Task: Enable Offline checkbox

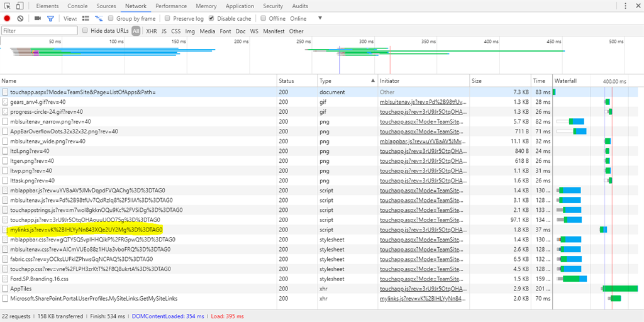Action: [263, 18]
